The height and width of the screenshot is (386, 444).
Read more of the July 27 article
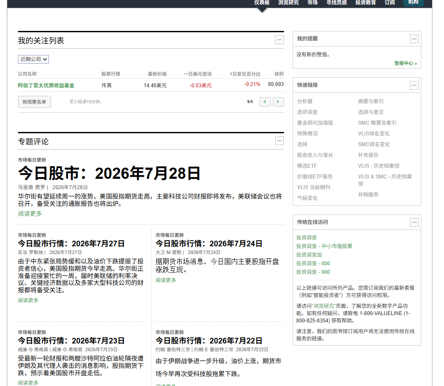(x=28, y=300)
